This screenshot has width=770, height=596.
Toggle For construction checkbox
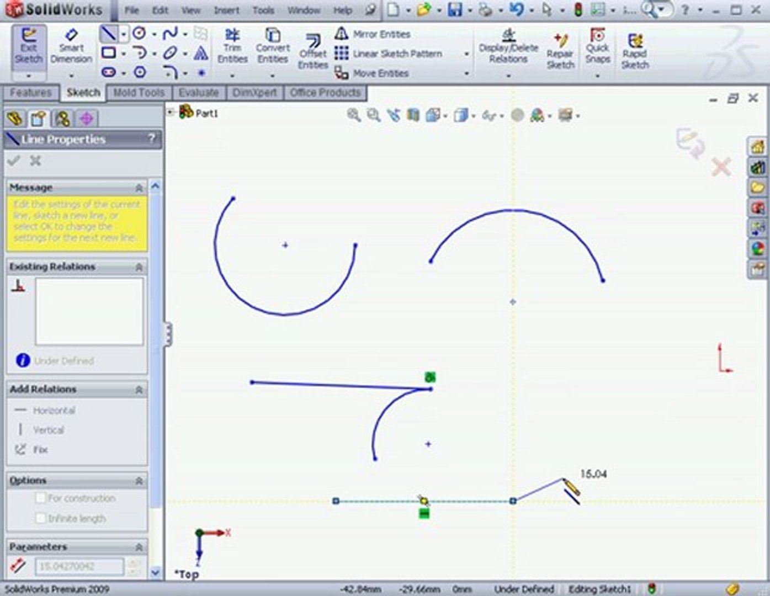pyautogui.click(x=40, y=498)
